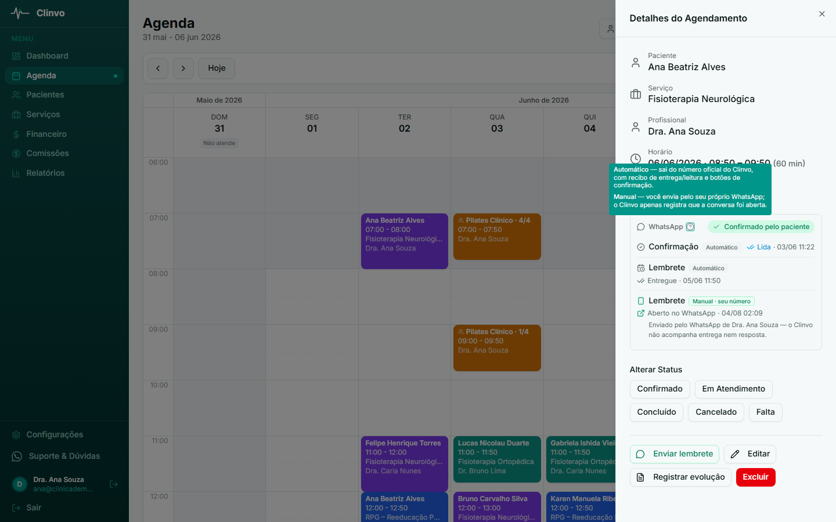Open the Pilates Clínico 4/4 appointment
Viewport: 836px width, 522px height.
coord(497,237)
